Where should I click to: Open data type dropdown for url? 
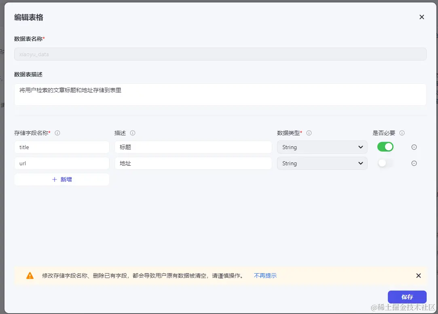point(322,163)
